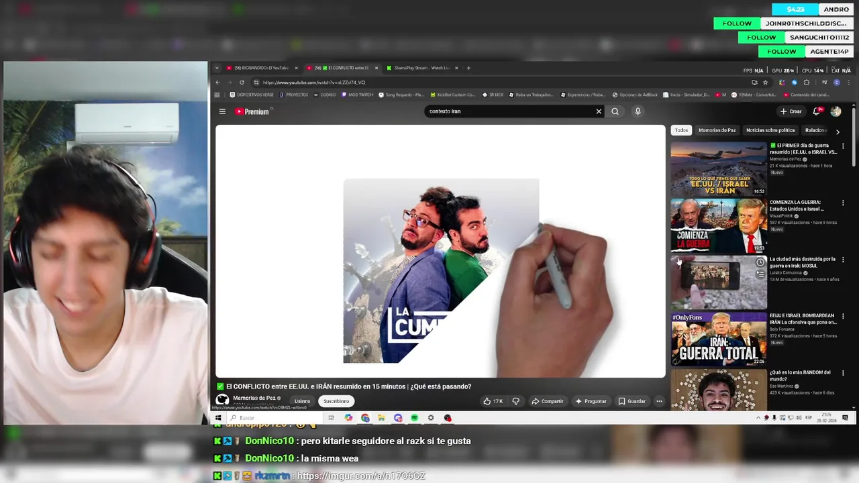This screenshot has height=483, width=859.
Task: Open the browser extensions puzzle icon
Action: click(807, 83)
